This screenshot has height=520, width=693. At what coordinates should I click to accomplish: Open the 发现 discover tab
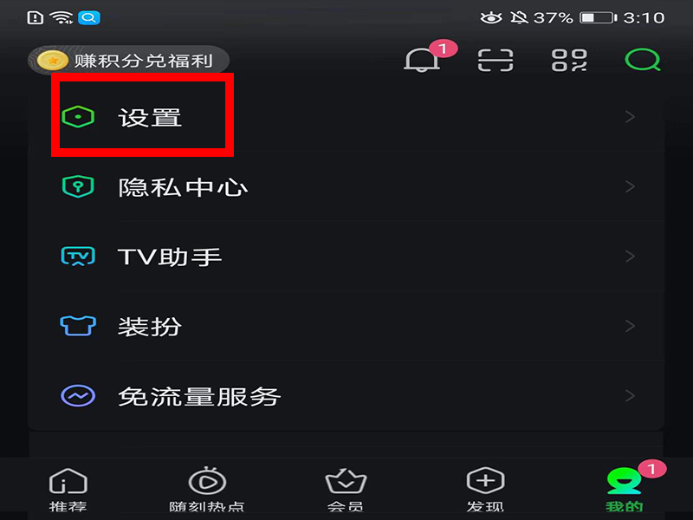485,490
